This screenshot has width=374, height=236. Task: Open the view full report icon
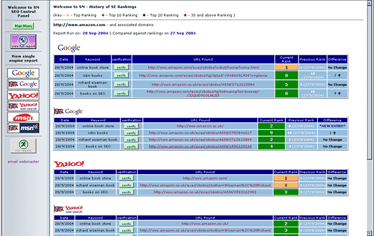click(x=24, y=42)
